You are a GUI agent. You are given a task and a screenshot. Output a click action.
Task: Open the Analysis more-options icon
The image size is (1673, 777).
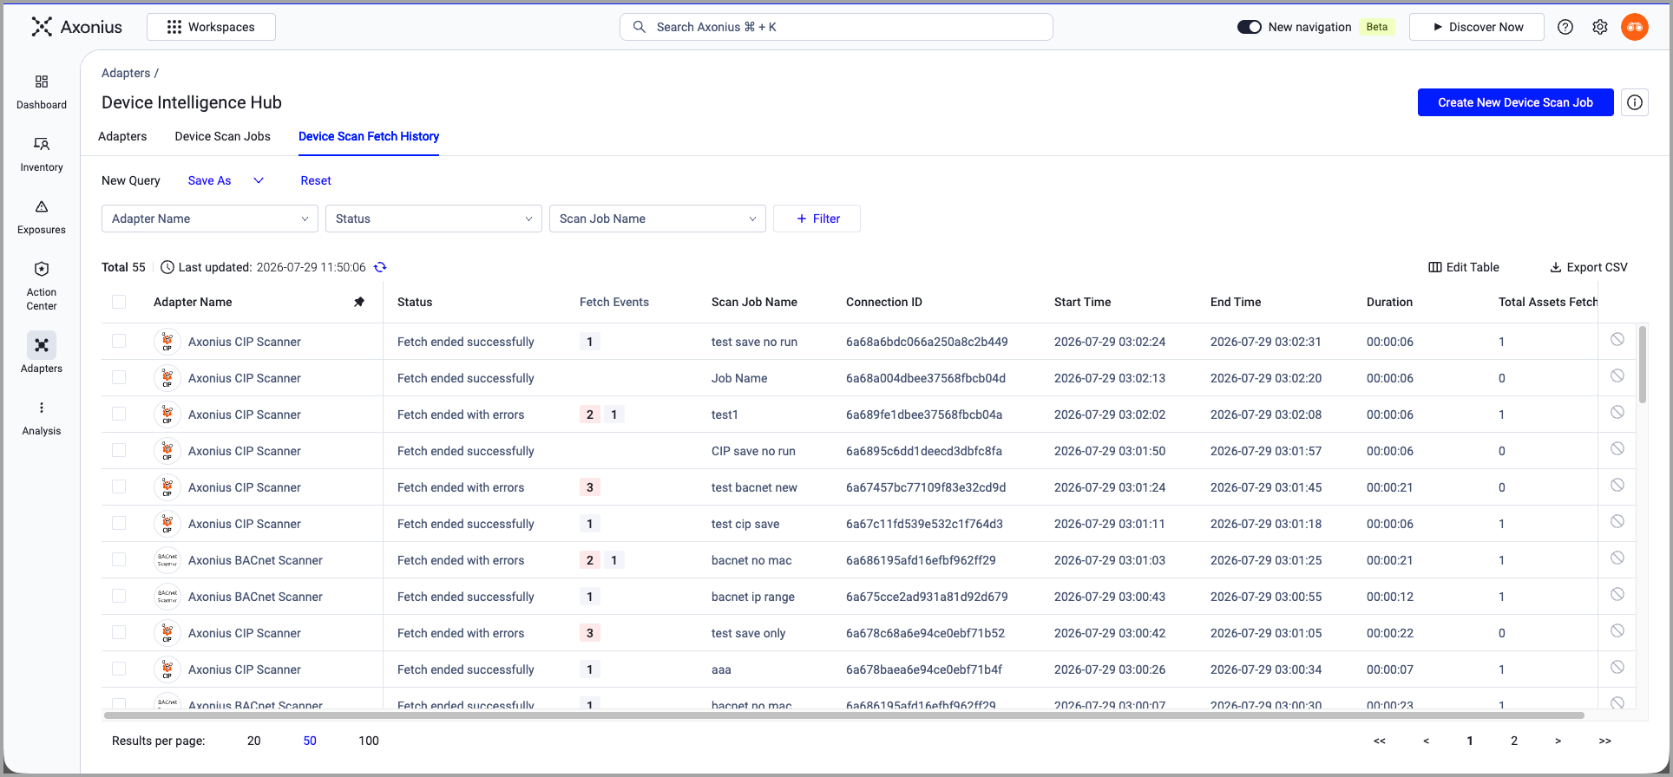point(42,408)
